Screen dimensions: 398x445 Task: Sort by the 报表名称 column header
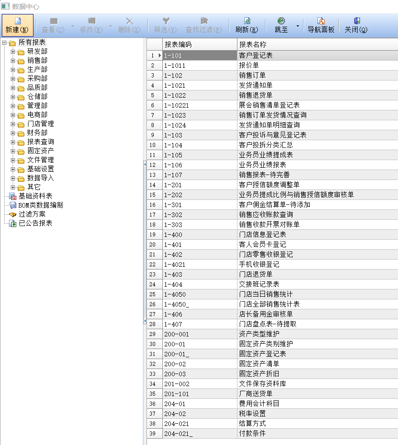click(317, 45)
